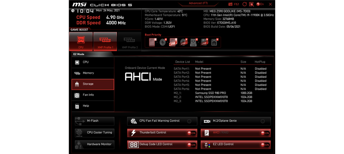
Task: Click the M2_2 INTEL SSDPEKNW010T8 row
Action: pos(213,97)
